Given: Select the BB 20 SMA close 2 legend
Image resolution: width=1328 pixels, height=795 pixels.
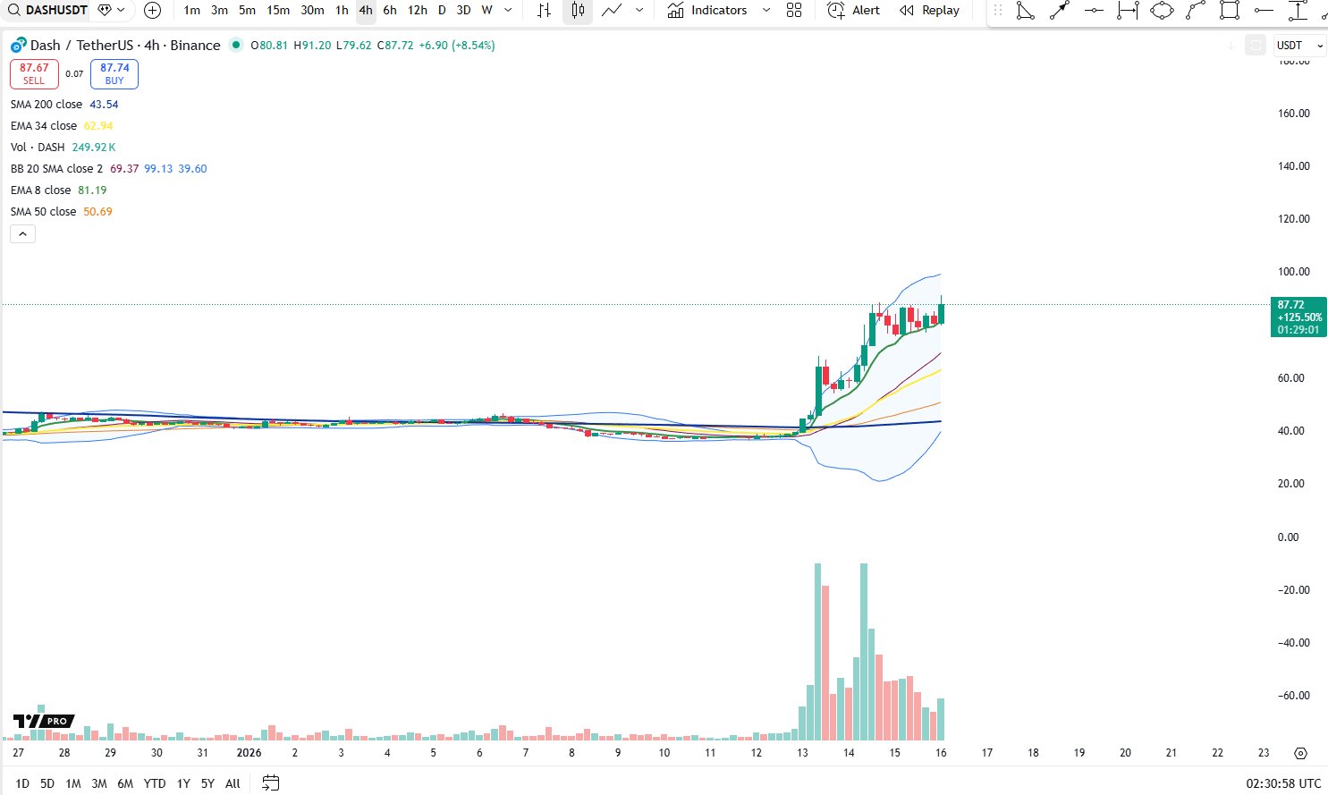Looking at the screenshot, I should coord(109,169).
